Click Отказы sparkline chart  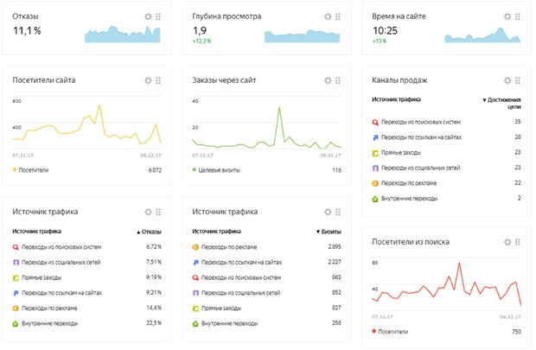tap(123, 35)
